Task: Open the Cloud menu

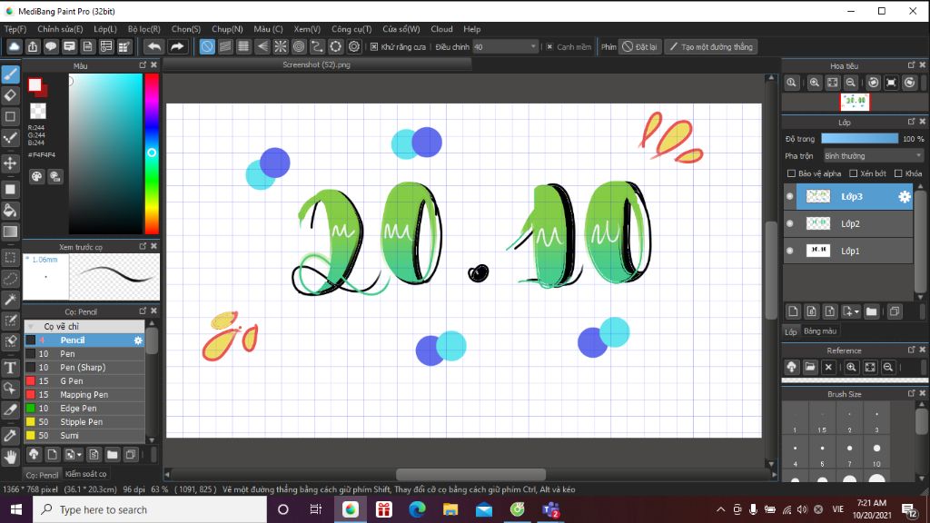Action: coord(441,29)
